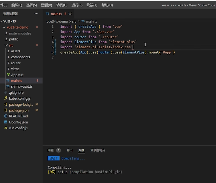Switch to the Output (输出) panel tab
216x183 pixels.
click(x=69, y=150)
